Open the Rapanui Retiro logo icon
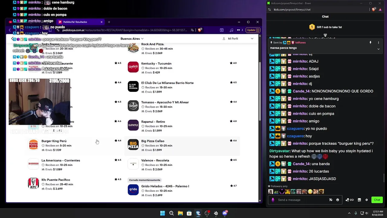 point(133,125)
